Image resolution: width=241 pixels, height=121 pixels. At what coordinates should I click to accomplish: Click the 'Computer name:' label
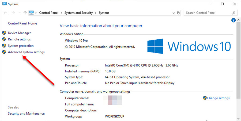[77, 98]
